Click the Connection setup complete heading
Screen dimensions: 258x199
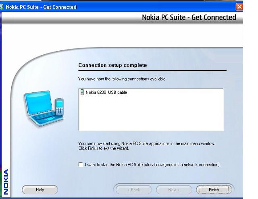tap(112, 65)
